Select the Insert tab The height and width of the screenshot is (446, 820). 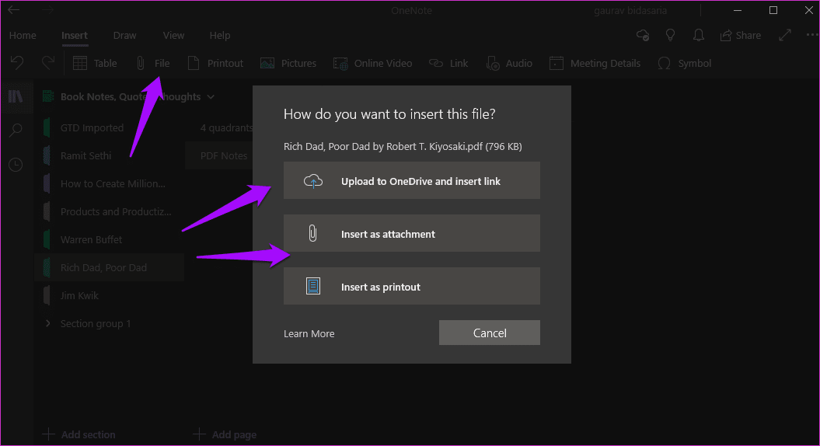(75, 35)
